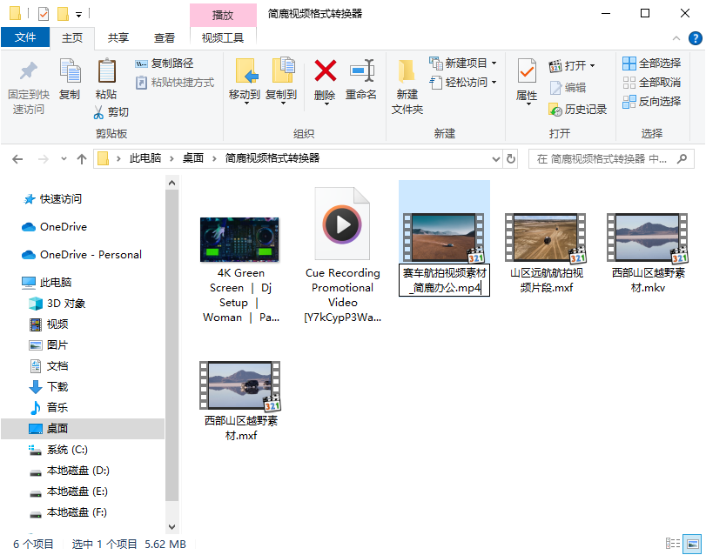Switch to large icons view in status bar
The image size is (706, 555).
click(692, 543)
